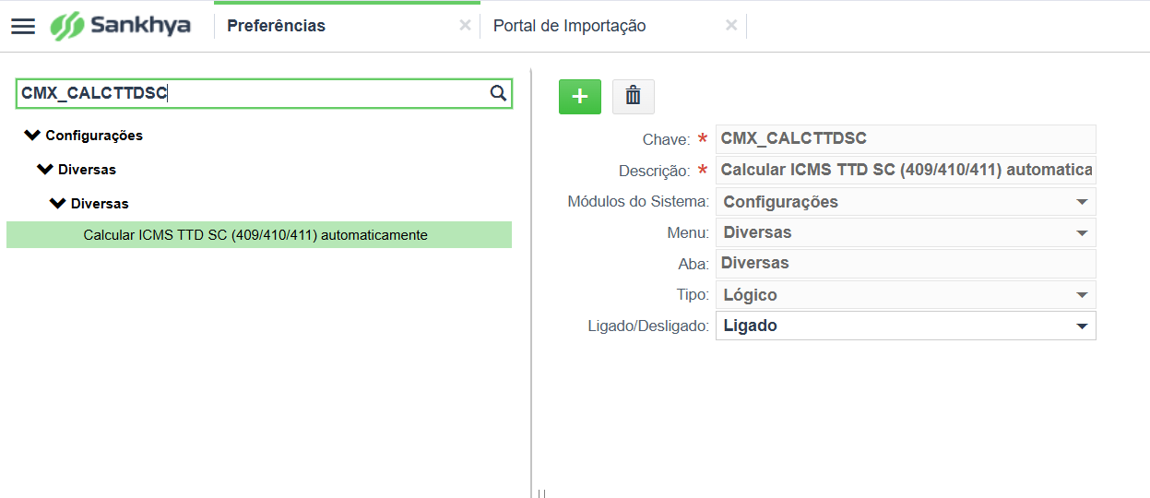Add a new preference with plus button
The height and width of the screenshot is (498, 1150).
click(580, 97)
